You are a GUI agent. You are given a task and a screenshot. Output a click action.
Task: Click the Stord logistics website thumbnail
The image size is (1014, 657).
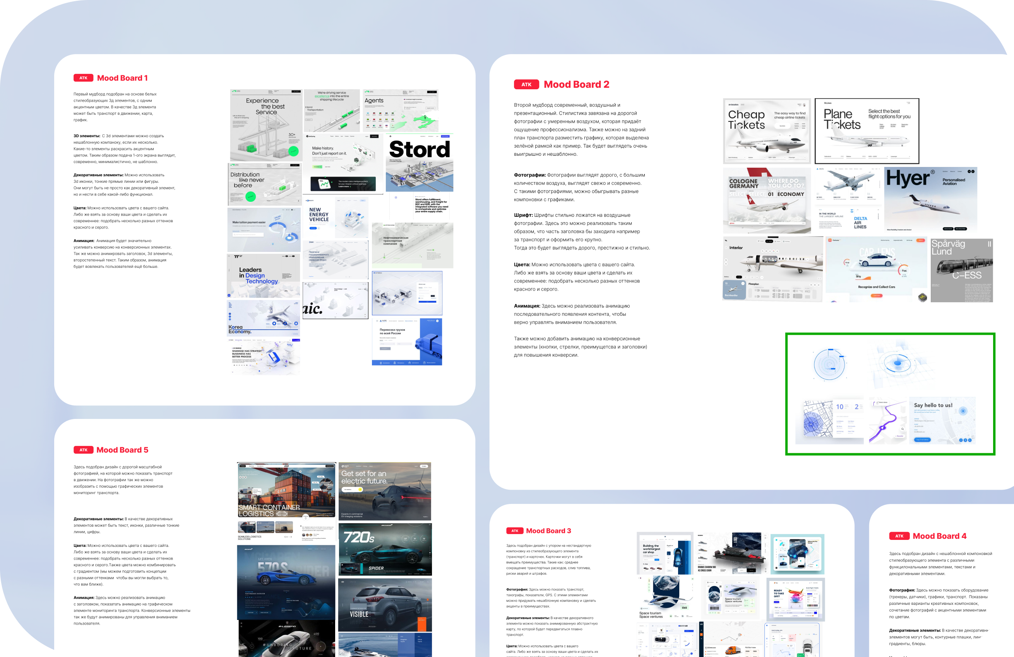pos(419,163)
